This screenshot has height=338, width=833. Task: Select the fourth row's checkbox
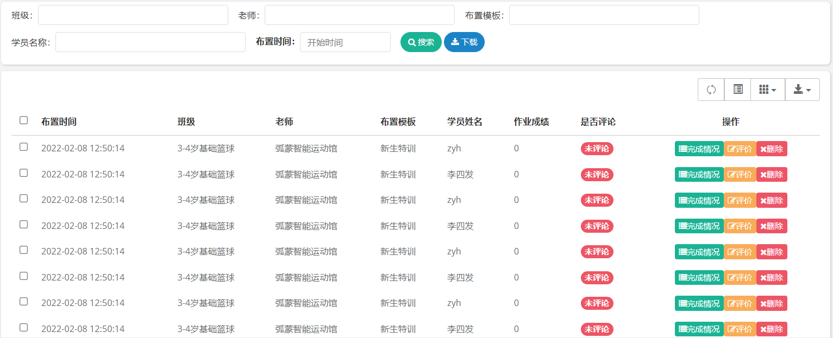24,224
